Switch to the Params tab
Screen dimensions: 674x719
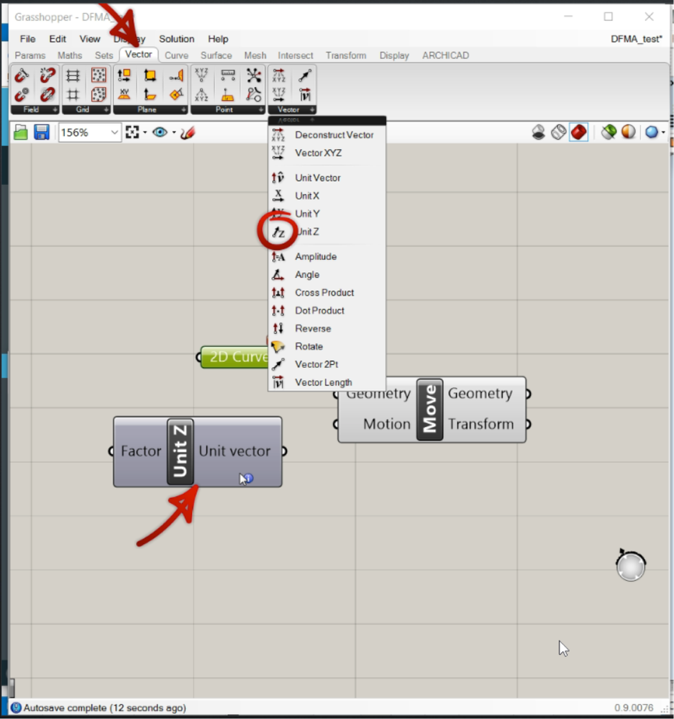tap(30, 55)
